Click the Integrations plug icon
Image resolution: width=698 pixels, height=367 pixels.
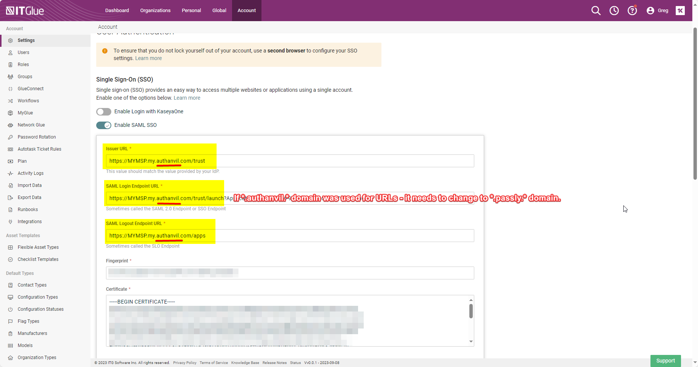[x=11, y=222]
